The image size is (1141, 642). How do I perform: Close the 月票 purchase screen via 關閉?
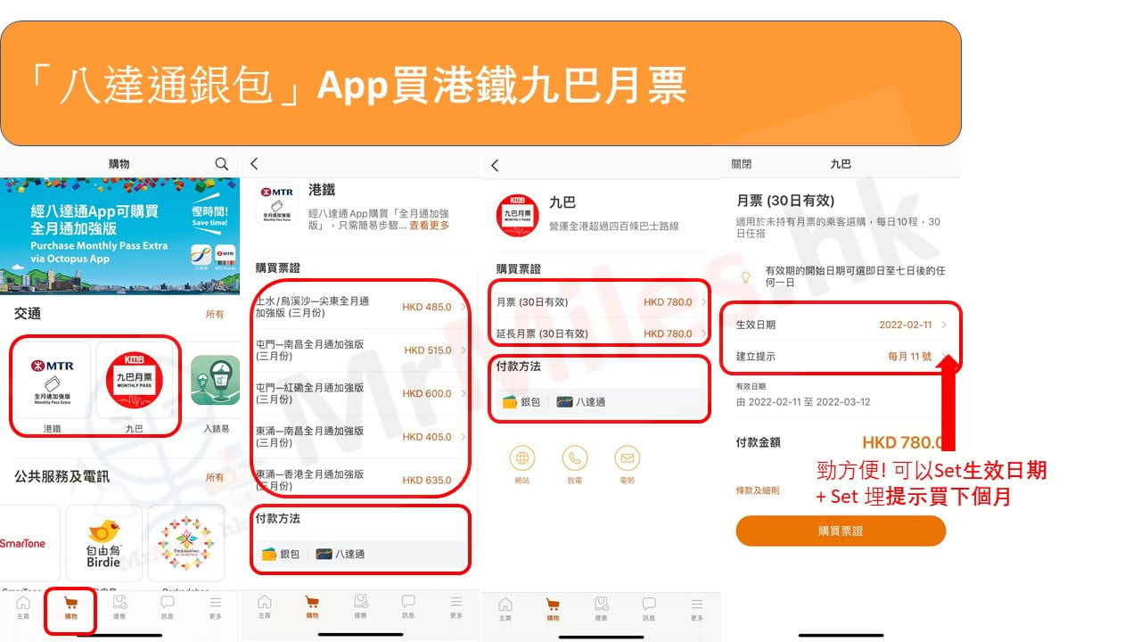(x=742, y=164)
